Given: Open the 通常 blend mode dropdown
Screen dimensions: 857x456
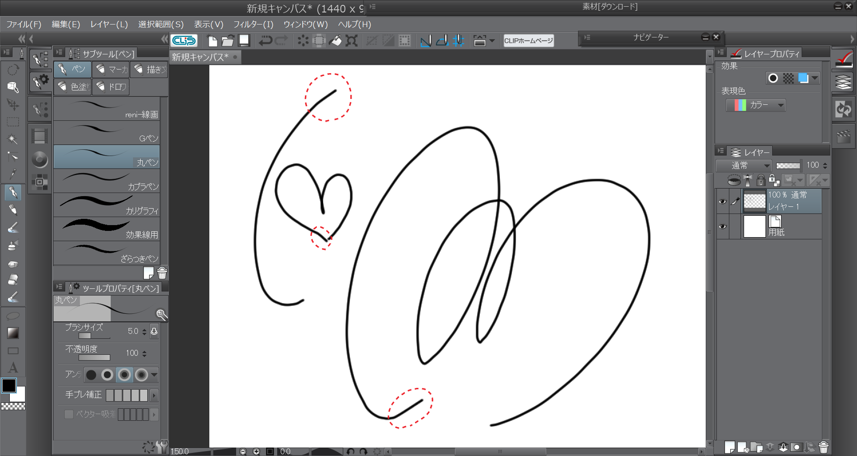Looking at the screenshot, I should click(744, 166).
